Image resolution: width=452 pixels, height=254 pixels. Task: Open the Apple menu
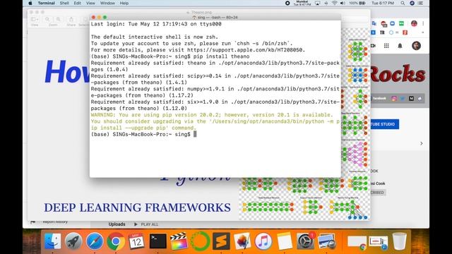30,3
